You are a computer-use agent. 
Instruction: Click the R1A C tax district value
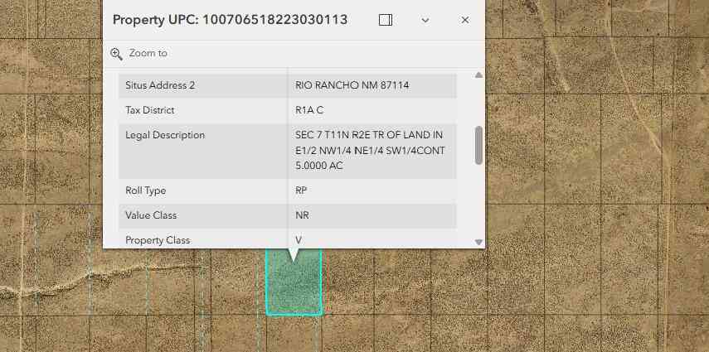(309, 110)
